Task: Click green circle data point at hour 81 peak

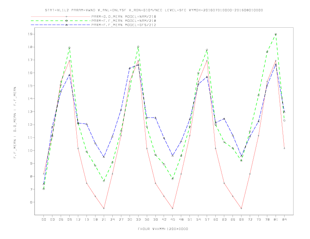Action: [x=276, y=34]
